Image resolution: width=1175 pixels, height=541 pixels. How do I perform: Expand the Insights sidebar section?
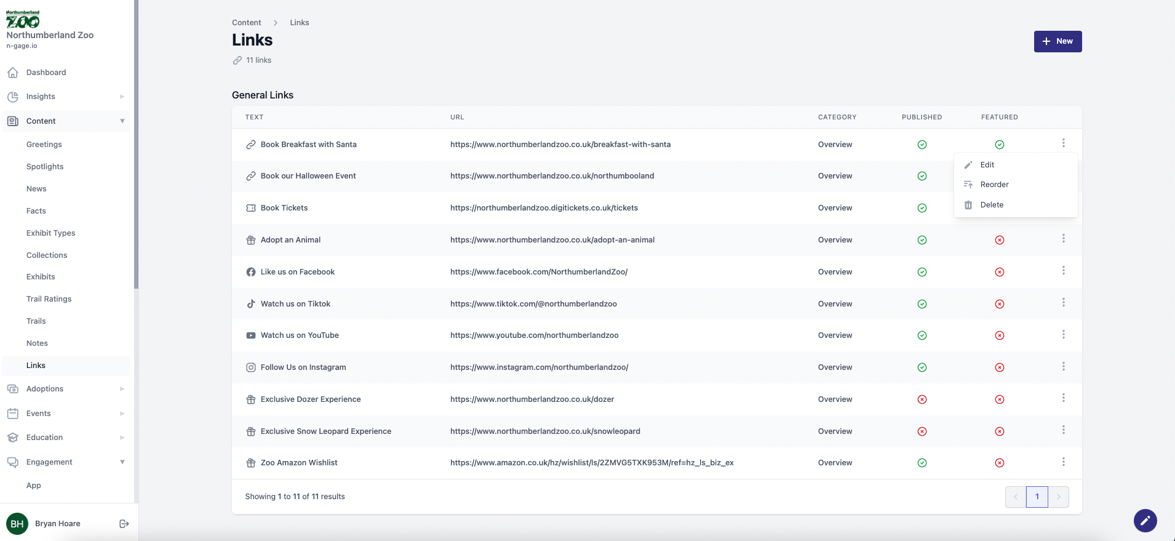point(122,97)
